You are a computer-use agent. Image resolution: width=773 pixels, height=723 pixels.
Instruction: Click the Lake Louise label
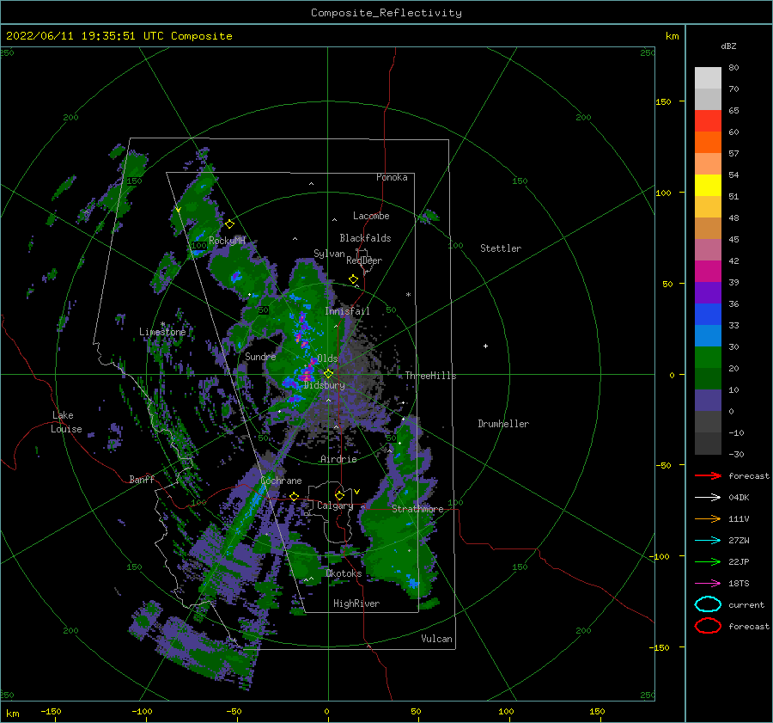(66, 422)
